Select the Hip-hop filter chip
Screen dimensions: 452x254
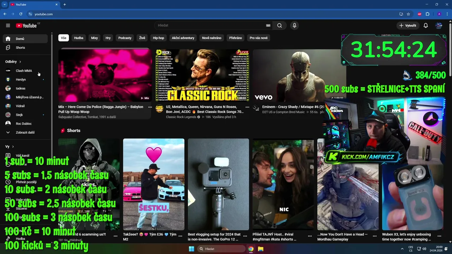[x=159, y=38]
